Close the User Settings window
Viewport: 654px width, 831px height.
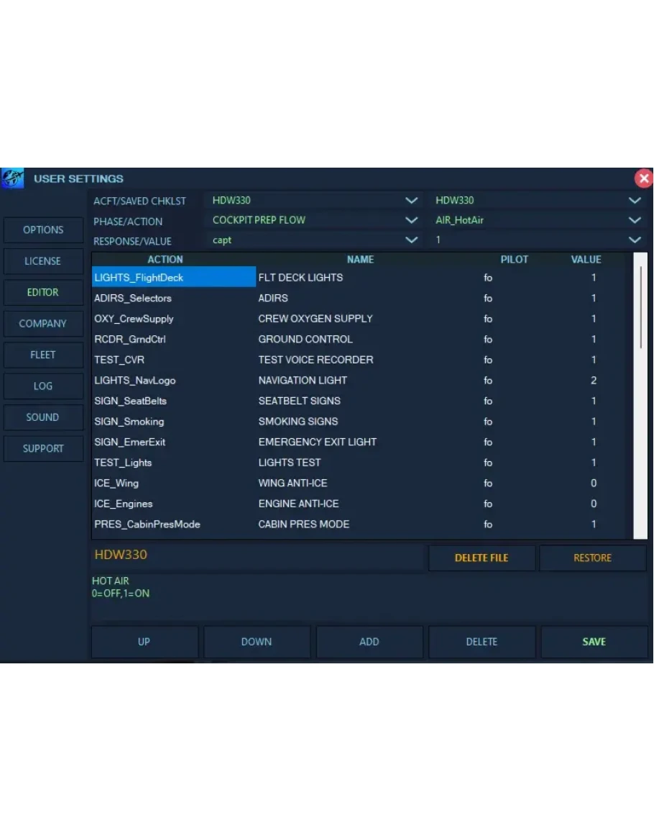[643, 178]
